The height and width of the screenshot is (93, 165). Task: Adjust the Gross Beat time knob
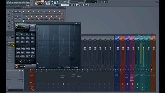click(x=17, y=27)
